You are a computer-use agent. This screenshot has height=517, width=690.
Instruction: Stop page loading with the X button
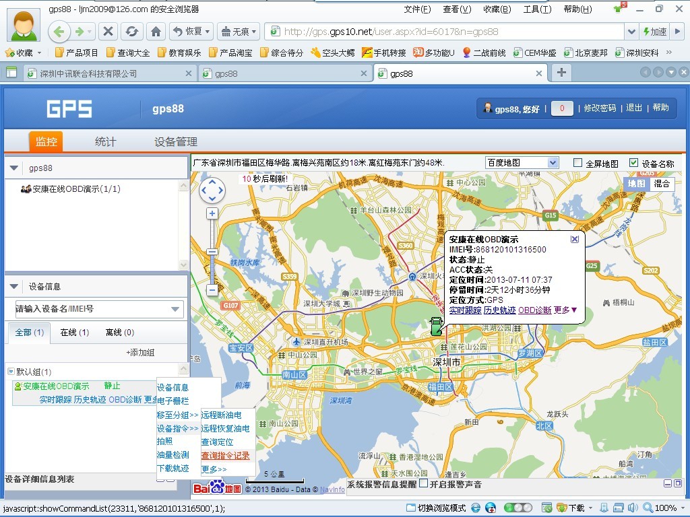(x=108, y=32)
